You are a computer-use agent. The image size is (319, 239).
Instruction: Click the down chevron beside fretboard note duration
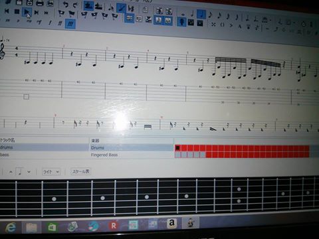(x=29, y=172)
